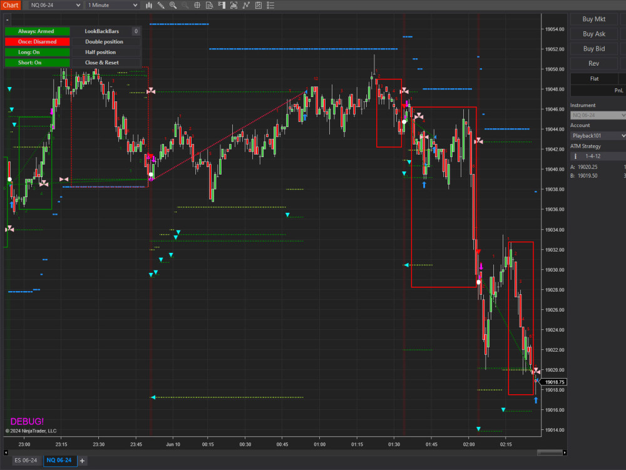Toggle the Always: Armed strategy state
The image size is (626, 470).
point(36,31)
